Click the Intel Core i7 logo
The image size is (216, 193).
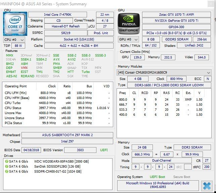coord(15,24)
